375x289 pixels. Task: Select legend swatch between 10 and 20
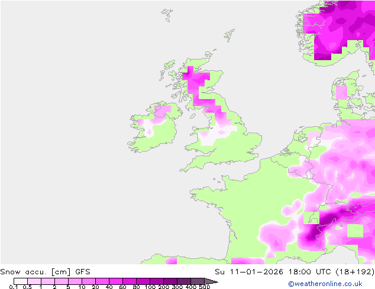tap(89, 281)
